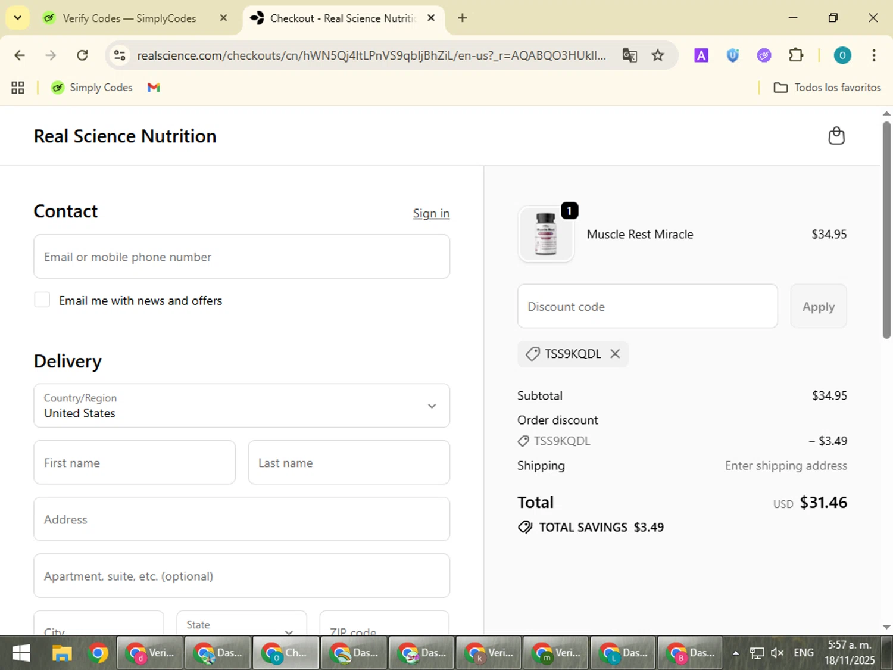Open the translate page icon

[x=629, y=55]
